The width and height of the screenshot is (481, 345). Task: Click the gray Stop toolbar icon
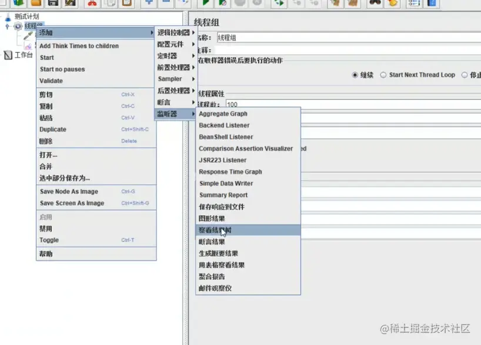pyautogui.click(x=240, y=3)
